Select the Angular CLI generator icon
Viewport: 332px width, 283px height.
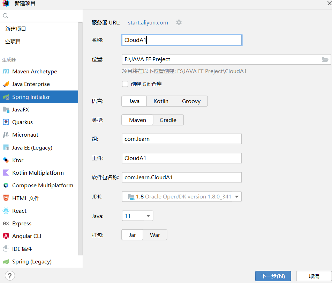pyautogui.click(x=6, y=236)
